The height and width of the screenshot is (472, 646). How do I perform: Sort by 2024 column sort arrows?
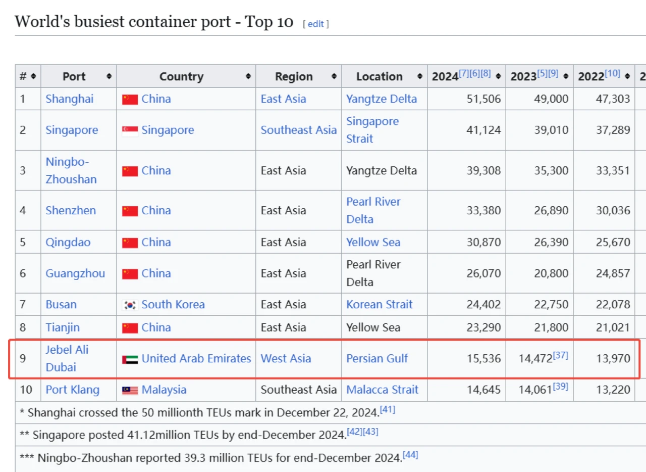pos(498,77)
